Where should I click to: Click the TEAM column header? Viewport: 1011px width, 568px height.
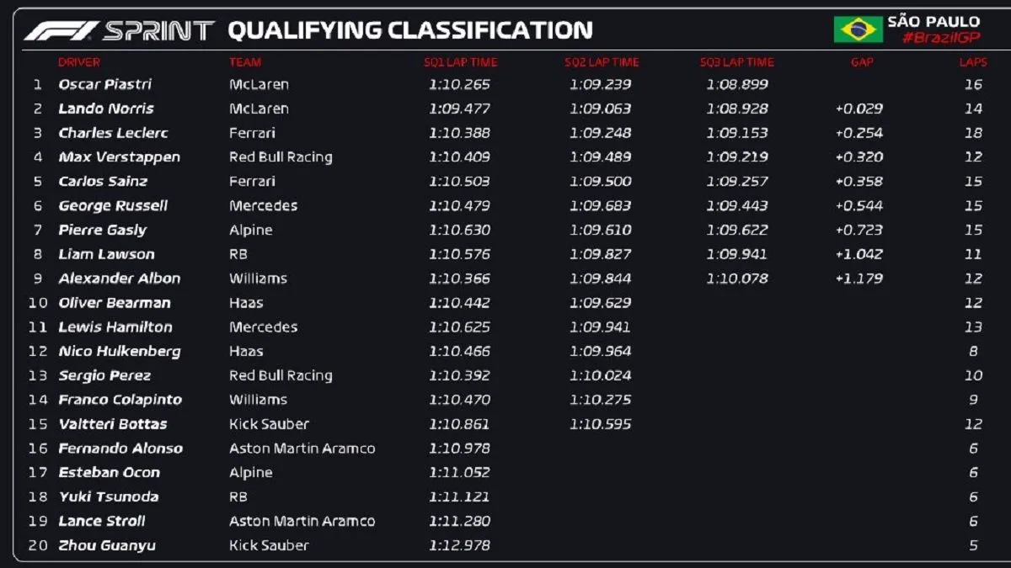click(245, 62)
